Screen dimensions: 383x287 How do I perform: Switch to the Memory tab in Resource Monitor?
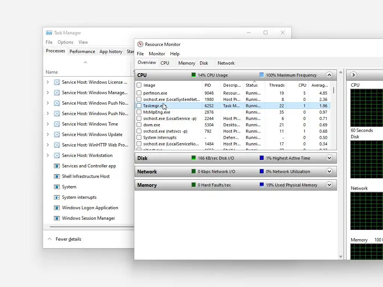[x=187, y=63]
